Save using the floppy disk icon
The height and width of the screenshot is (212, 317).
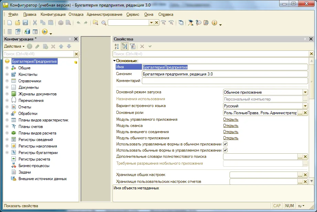pos(25,23)
